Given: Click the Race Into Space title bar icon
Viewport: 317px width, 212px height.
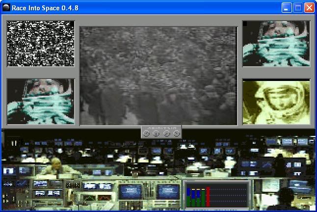Looking at the screenshot, I should coord(6,8).
